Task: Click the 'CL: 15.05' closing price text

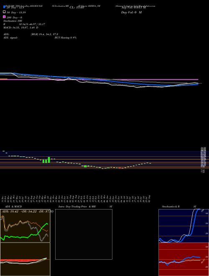Action: click(77, 8)
